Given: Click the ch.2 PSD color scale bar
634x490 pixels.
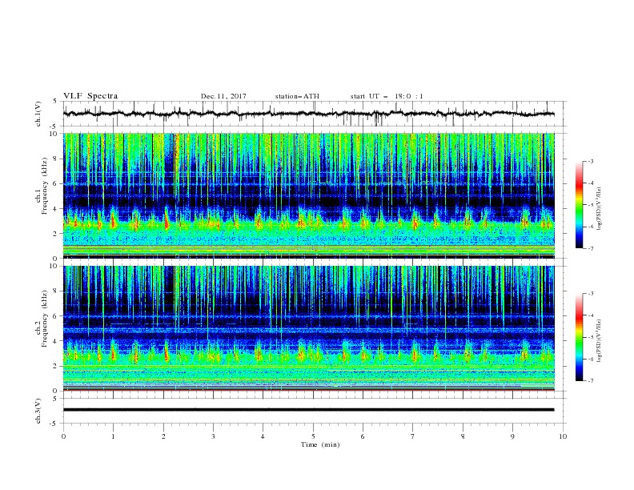Looking at the screenshot, I should click(579, 337).
